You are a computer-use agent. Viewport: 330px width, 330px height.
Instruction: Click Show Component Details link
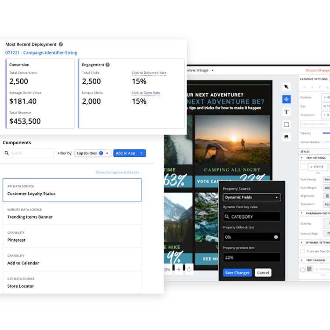click(x=117, y=172)
